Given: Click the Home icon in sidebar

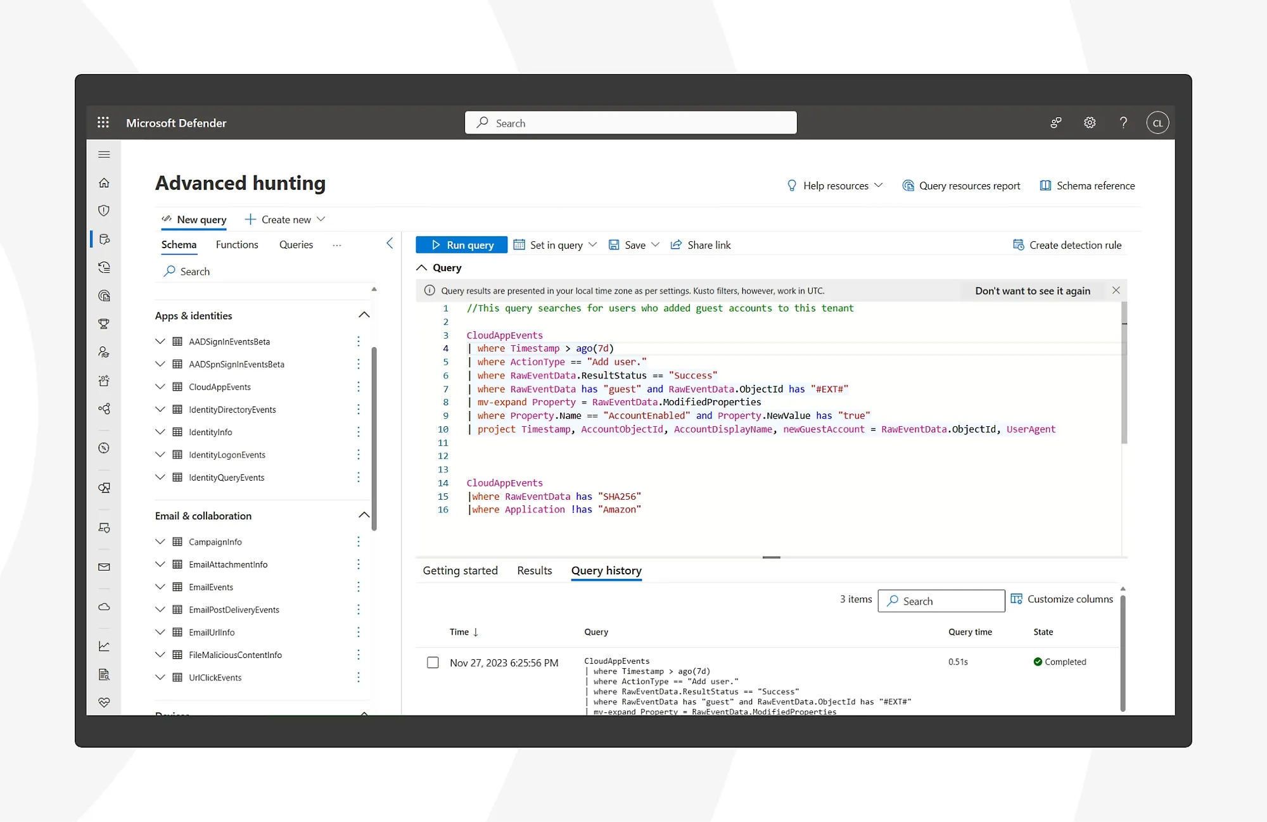Looking at the screenshot, I should coord(105,183).
